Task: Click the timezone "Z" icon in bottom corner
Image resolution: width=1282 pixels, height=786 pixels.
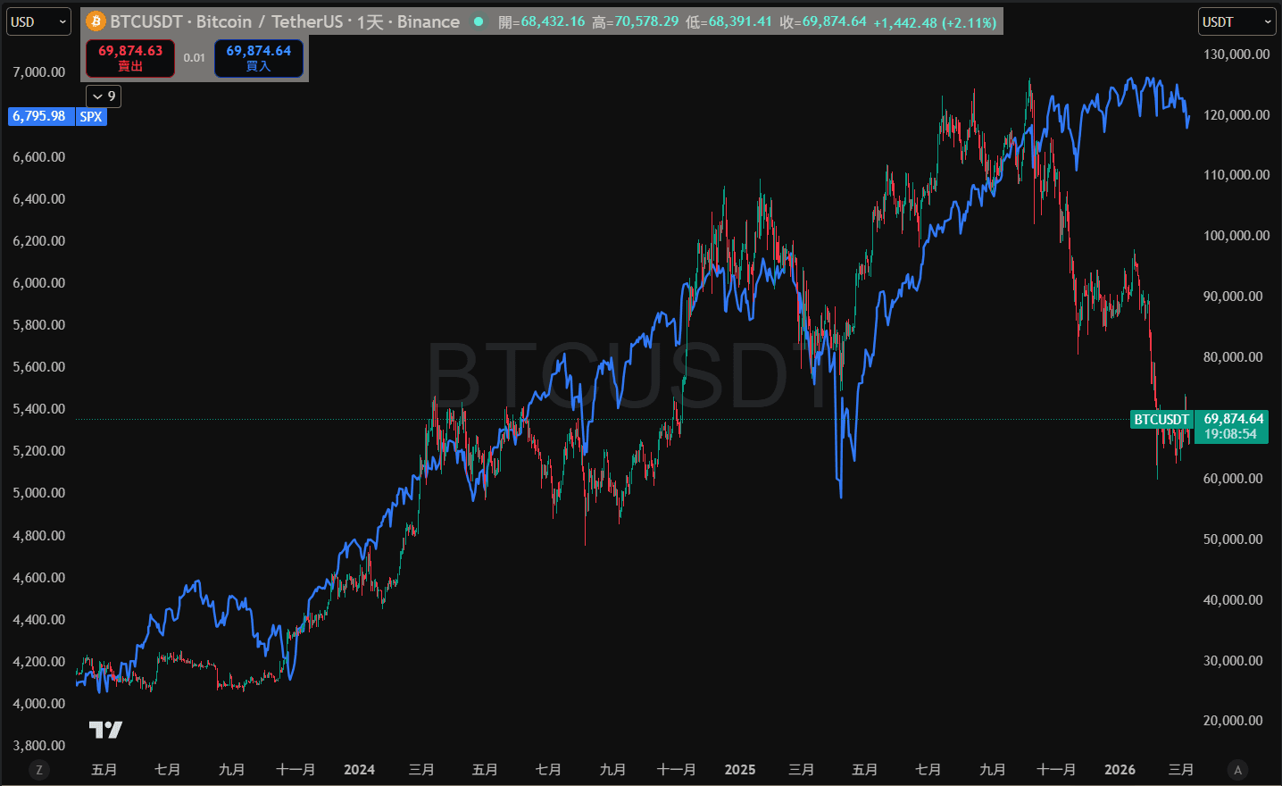Action: click(38, 769)
